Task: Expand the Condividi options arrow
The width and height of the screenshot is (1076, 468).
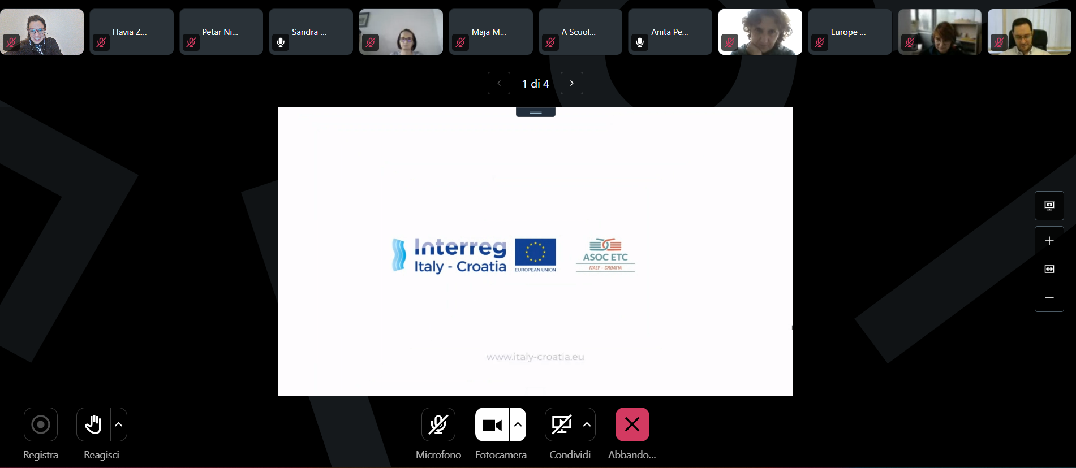Action: click(587, 424)
